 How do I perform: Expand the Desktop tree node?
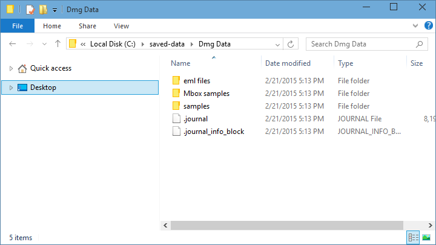(11, 87)
